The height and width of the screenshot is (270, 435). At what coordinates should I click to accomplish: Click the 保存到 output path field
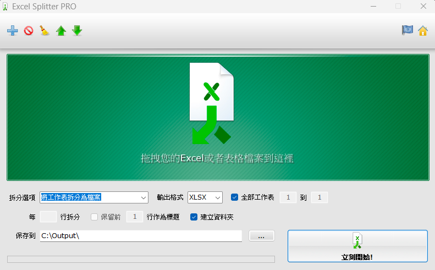(141, 236)
